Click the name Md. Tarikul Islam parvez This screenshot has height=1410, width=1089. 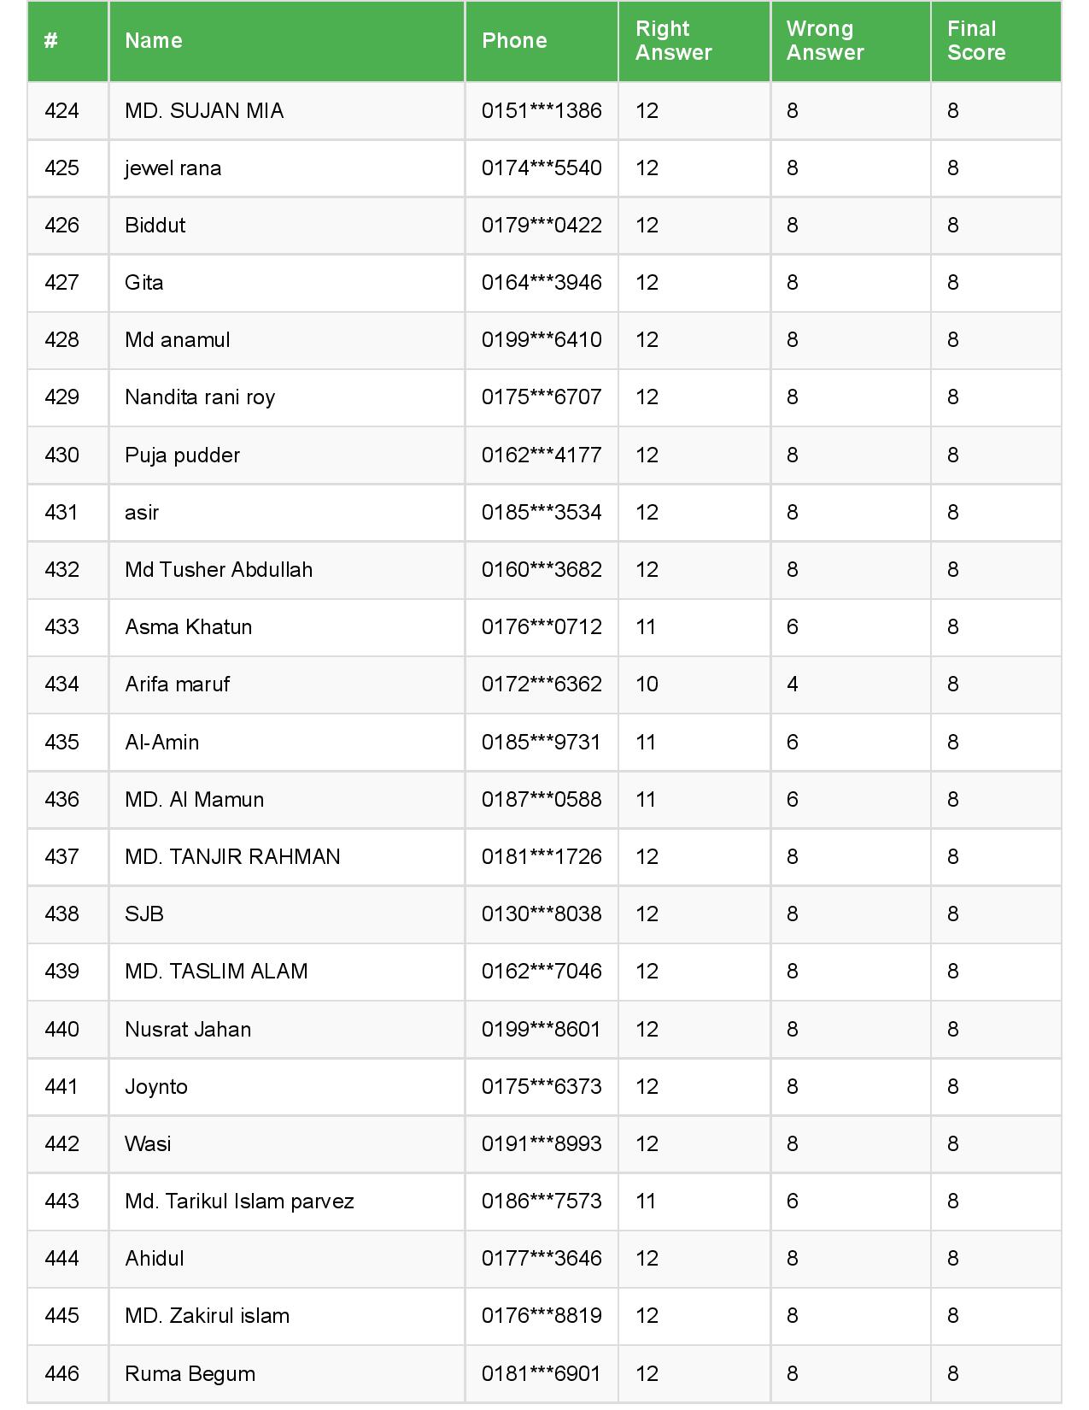pyautogui.click(x=239, y=1201)
